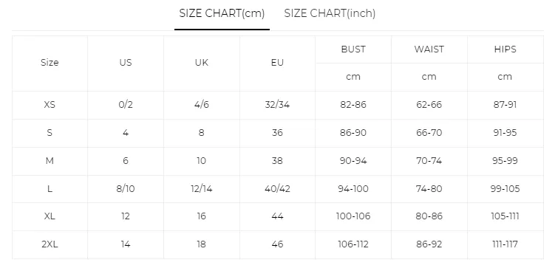
Task: Click the Size column header
Action: (x=50, y=63)
